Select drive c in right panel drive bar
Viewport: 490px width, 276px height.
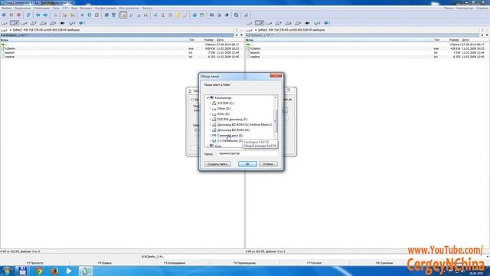250,23
